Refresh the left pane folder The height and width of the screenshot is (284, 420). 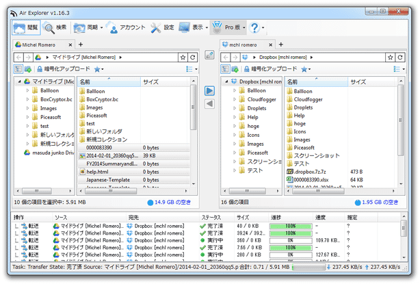coord(193,57)
